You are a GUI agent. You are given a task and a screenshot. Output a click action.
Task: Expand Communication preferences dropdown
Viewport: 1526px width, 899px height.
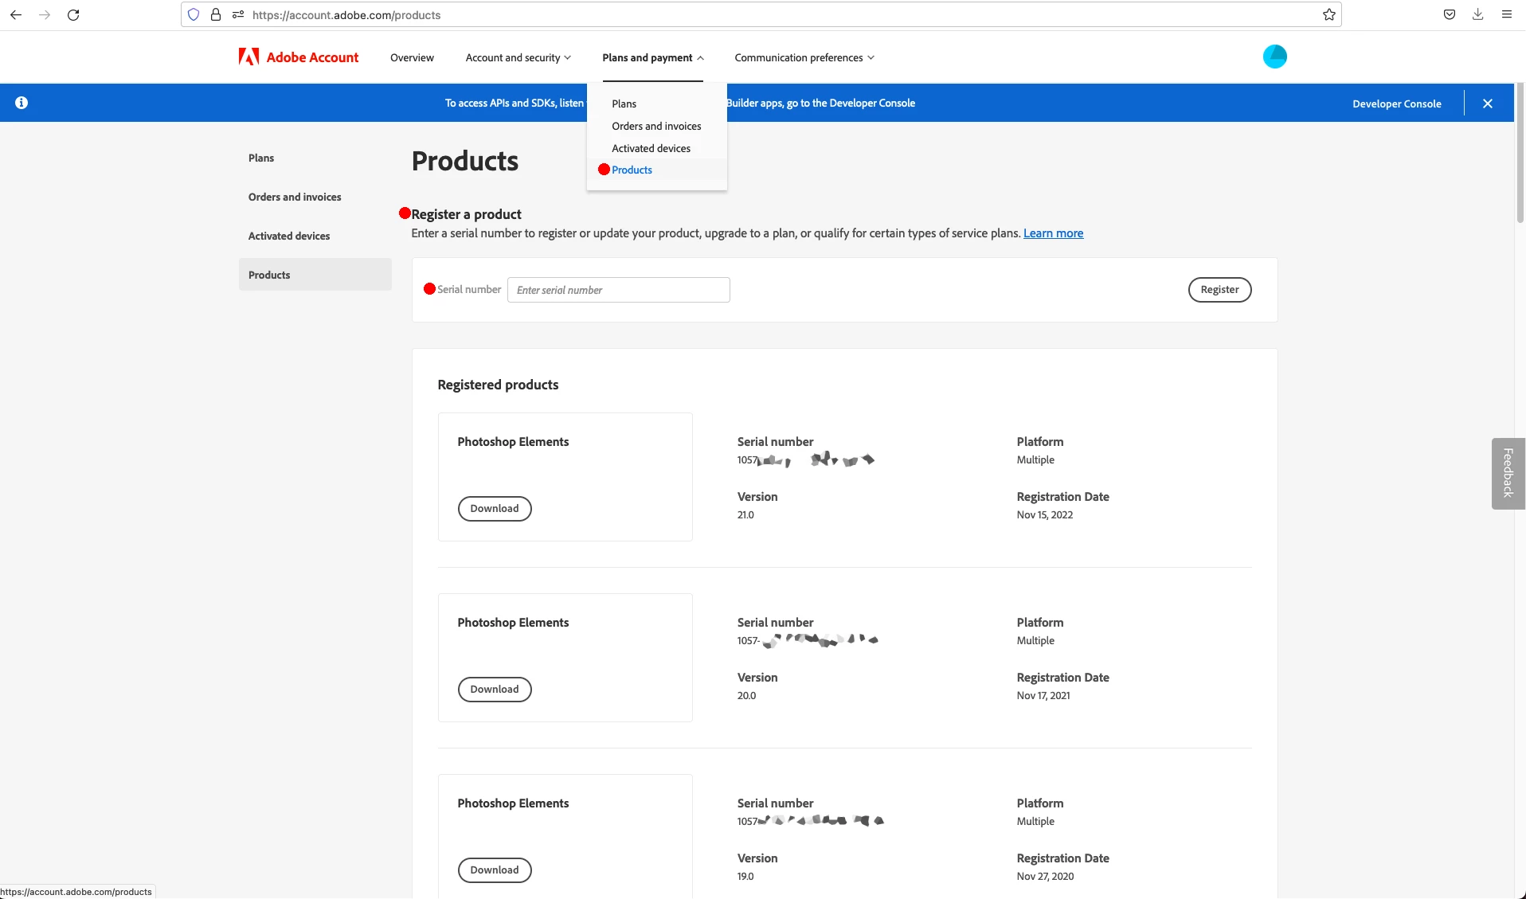click(804, 57)
